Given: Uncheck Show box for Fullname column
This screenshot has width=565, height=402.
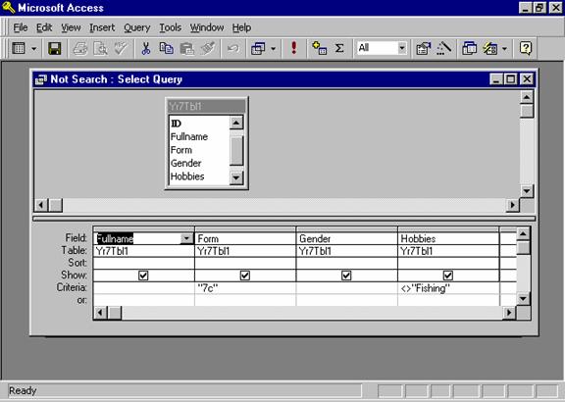Looking at the screenshot, I should pyautogui.click(x=143, y=276).
